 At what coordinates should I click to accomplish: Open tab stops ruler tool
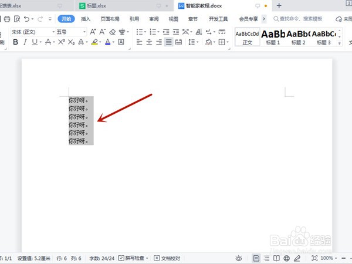222,32
